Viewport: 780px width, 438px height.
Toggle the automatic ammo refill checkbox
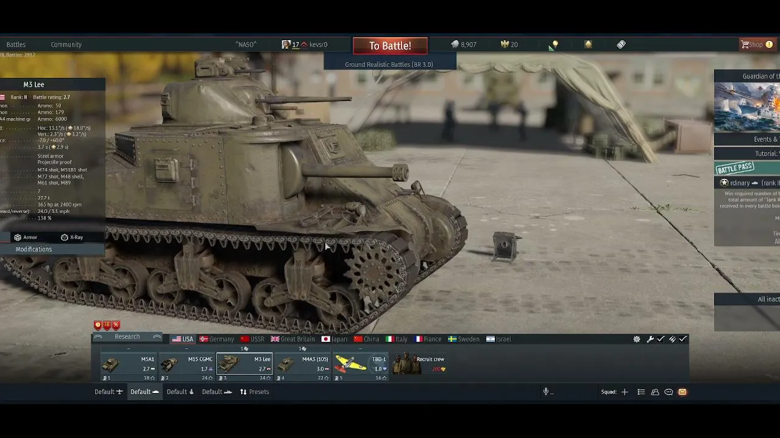tap(683, 339)
